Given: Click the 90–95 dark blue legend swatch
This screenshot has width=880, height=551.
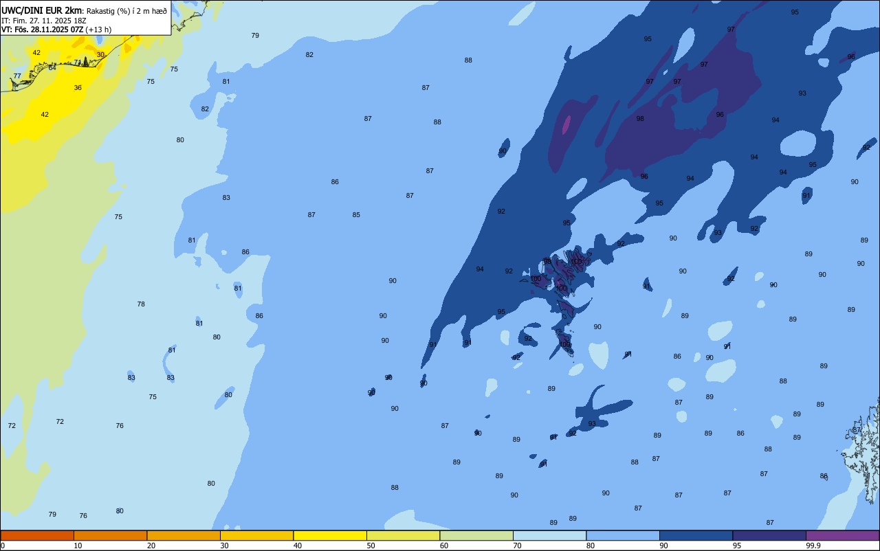Looking at the screenshot, I should click(x=696, y=535).
